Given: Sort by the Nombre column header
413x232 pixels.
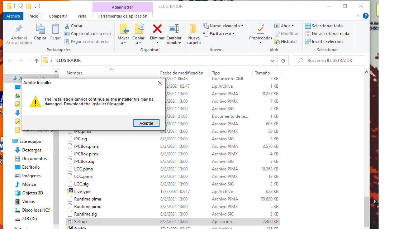Looking at the screenshot, I should (75, 73).
